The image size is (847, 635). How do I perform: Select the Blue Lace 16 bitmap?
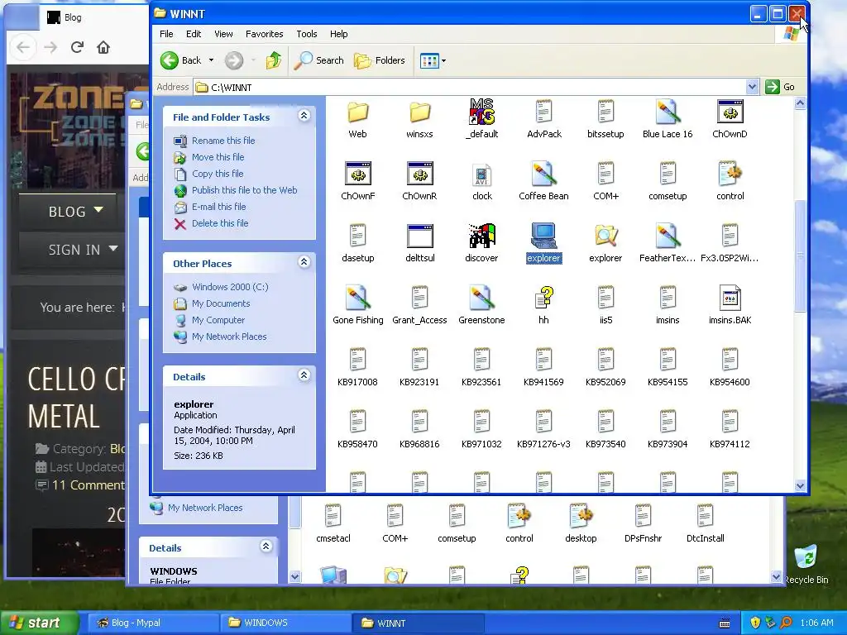pos(668,119)
